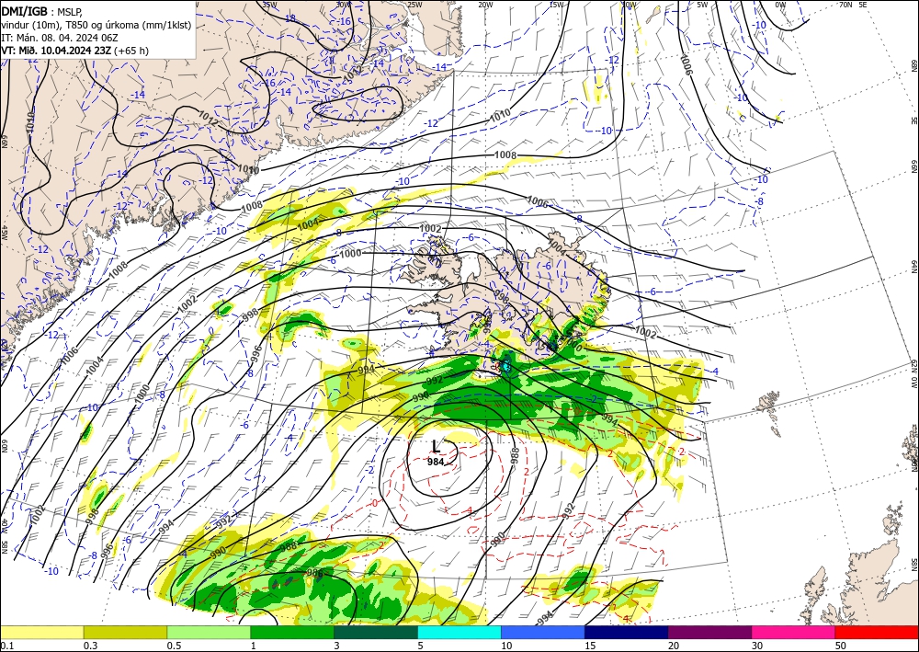Click the "986" isobar label near the bottom
Viewport: 919px width, 652px height.
314,574
